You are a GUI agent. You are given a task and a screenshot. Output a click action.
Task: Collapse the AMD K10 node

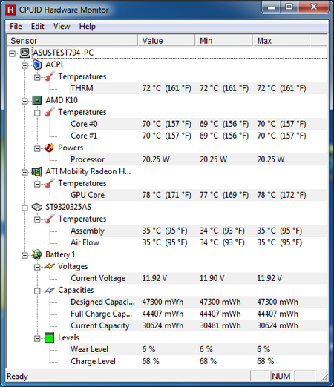coord(24,101)
